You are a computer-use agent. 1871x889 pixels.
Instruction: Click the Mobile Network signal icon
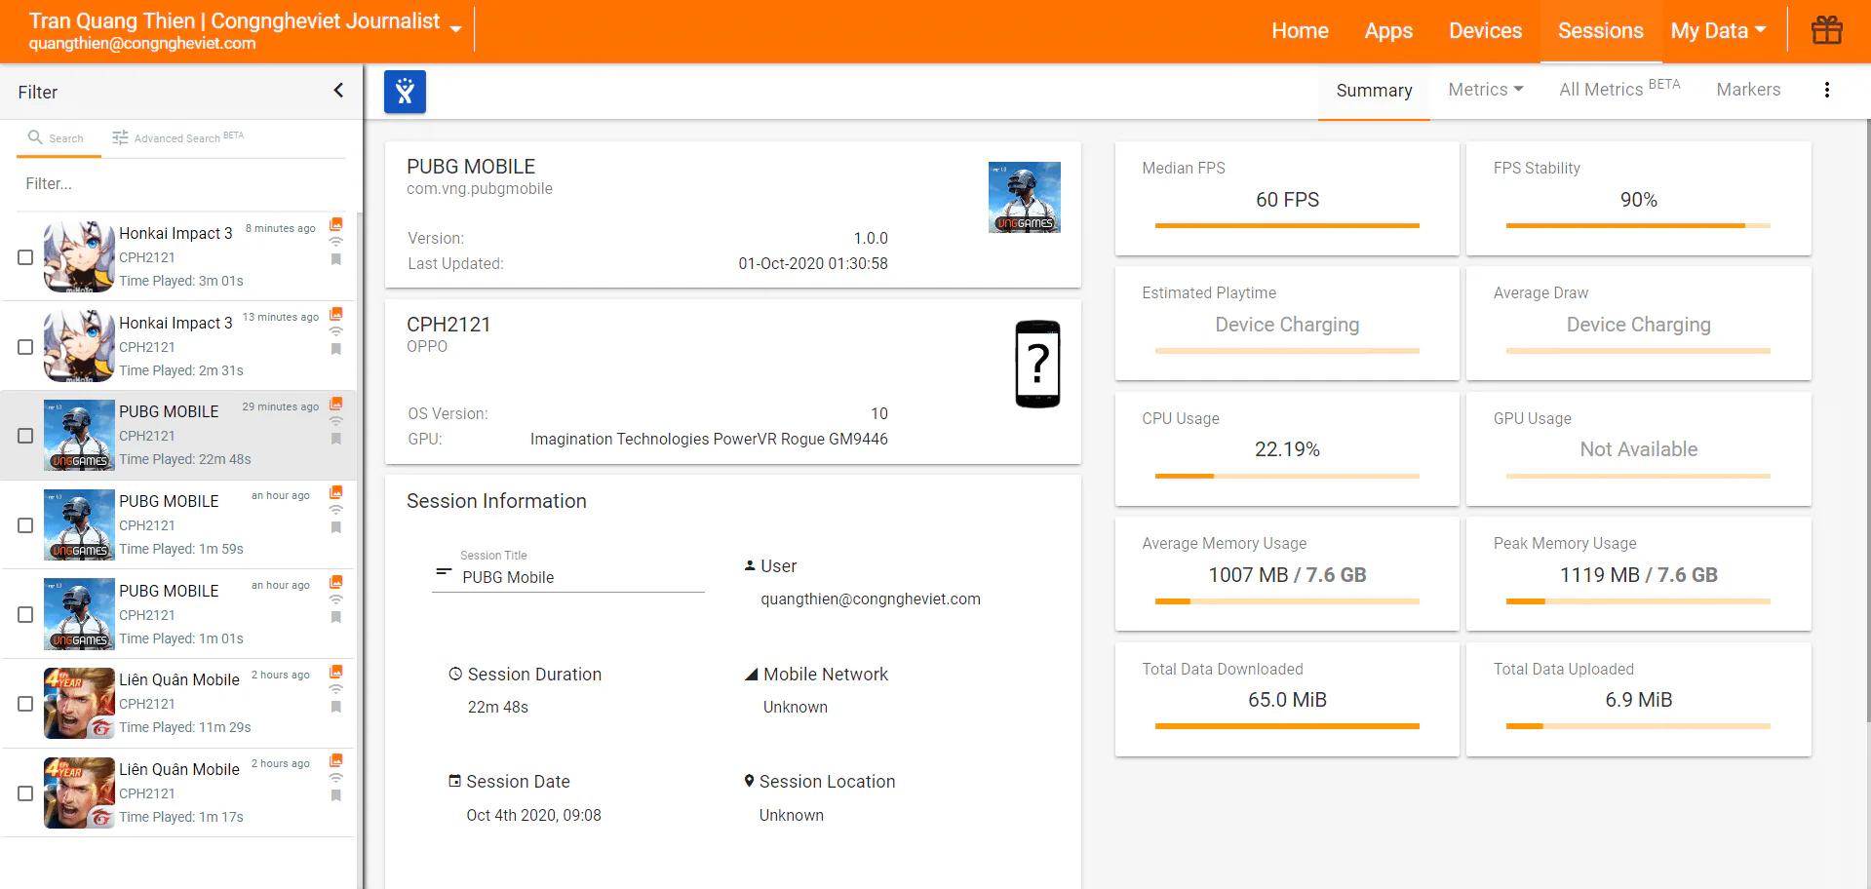tap(752, 674)
